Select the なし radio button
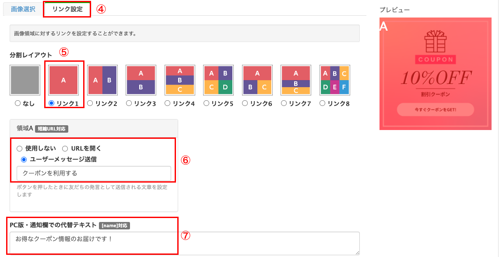499x257 pixels. (x=18, y=103)
